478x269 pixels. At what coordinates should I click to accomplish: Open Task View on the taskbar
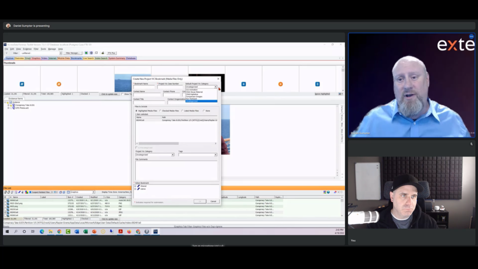click(x=33, y=232)
